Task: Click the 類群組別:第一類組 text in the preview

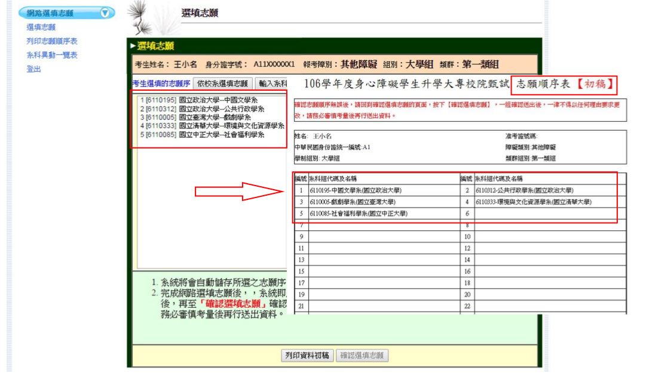Action: (531, 158)
